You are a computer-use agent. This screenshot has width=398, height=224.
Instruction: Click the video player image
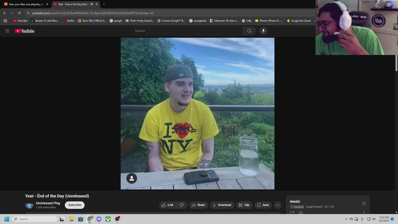point(197,114)
